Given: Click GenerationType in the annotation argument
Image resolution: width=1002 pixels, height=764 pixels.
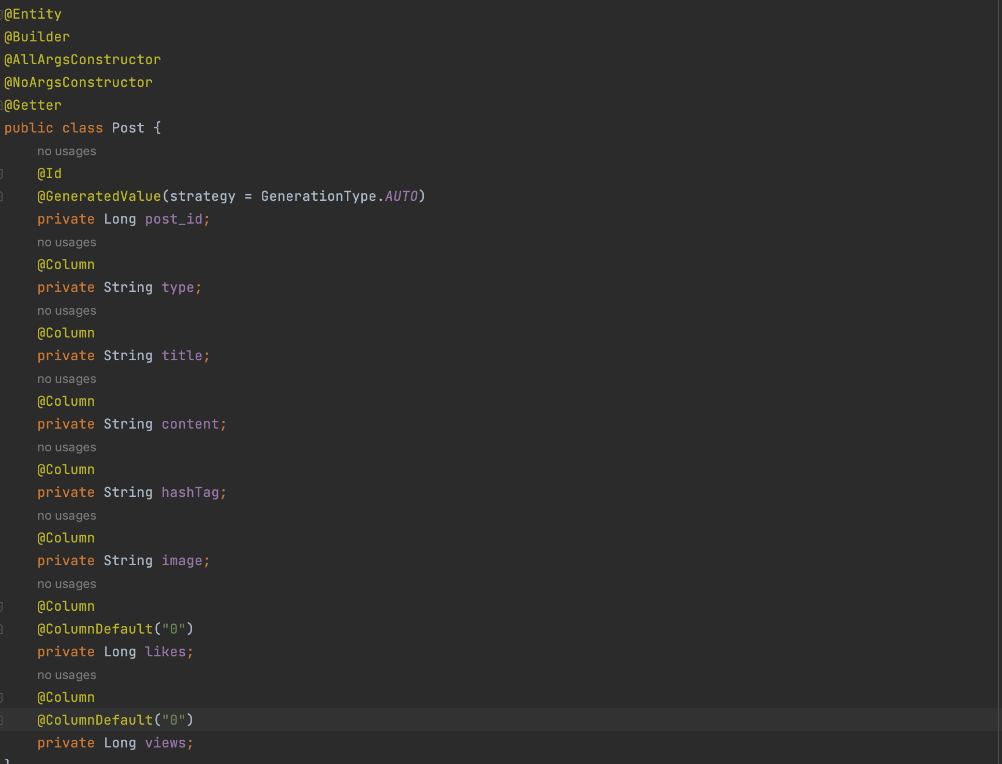Looking at the screenshot, I should [x=319, y=196].
